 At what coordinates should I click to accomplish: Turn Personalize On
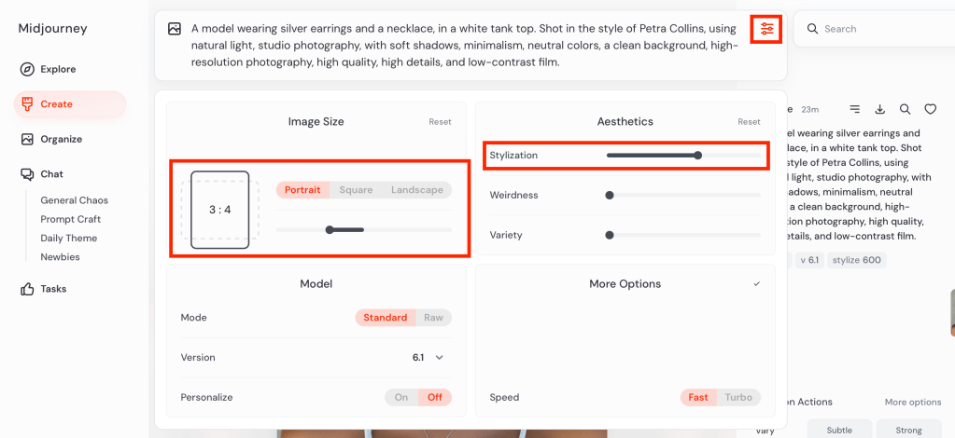tap(401, 397)
